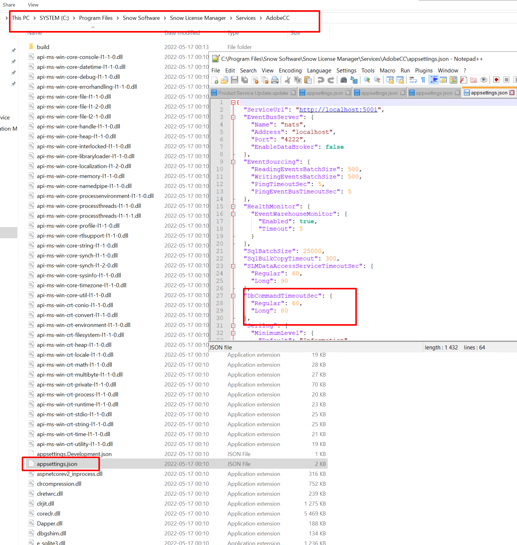The height and width of the screenshot is (545, 517).
Task: Open the Explorer View ribbon tab
Action: (x=33, y=5)
